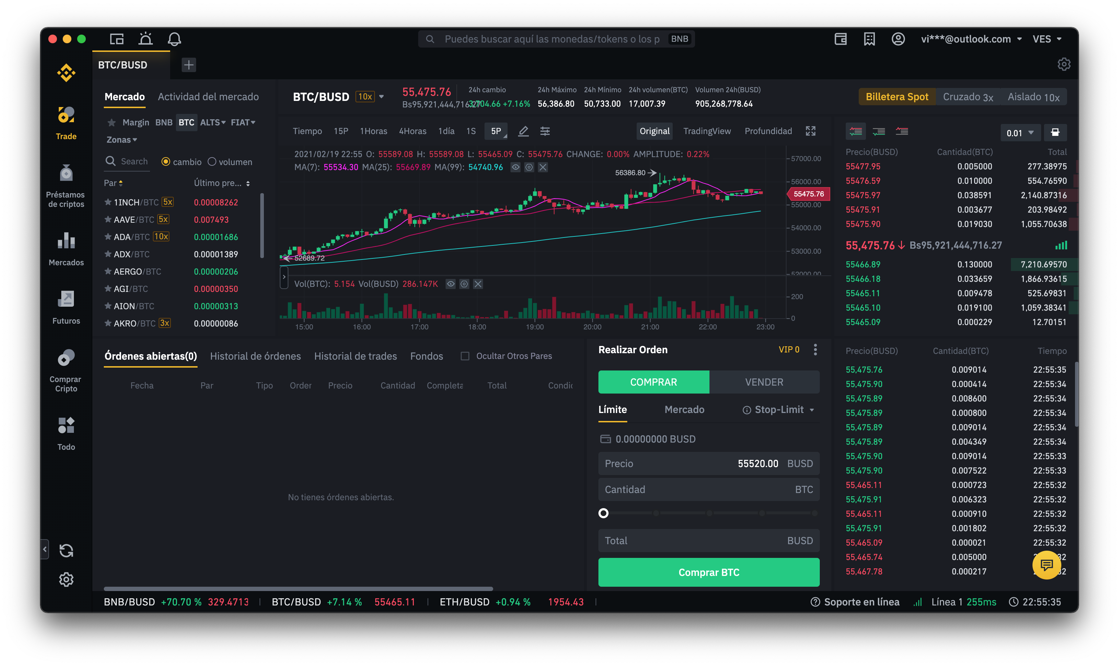Show sell orders only in order book
This screenshot has height=666, width=1119.
point(901,132)
